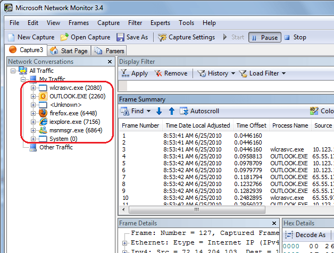Click the Save As disk icon
The height and width of the screenshot is (253, 334).
pyautogui.click(x=120, y=37)
